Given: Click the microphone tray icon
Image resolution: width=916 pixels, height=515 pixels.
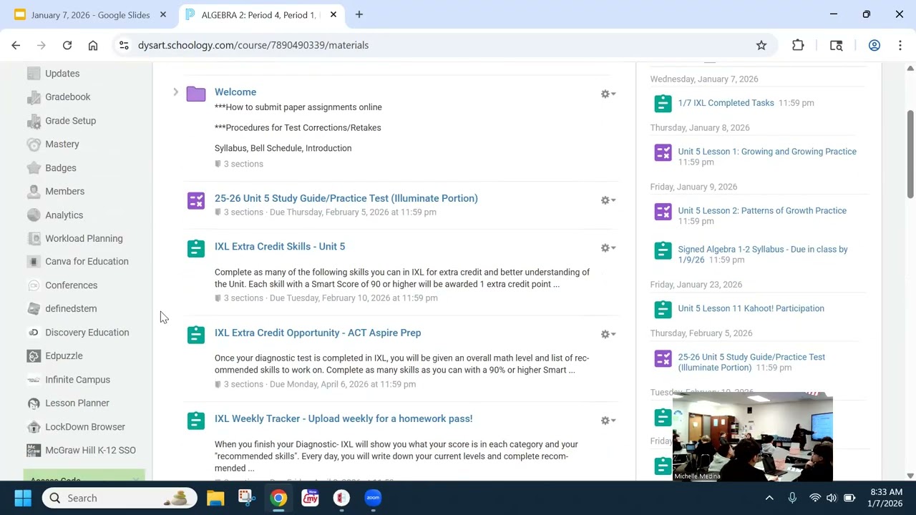Looking at the screenshot, I should [x=792, y=498].
